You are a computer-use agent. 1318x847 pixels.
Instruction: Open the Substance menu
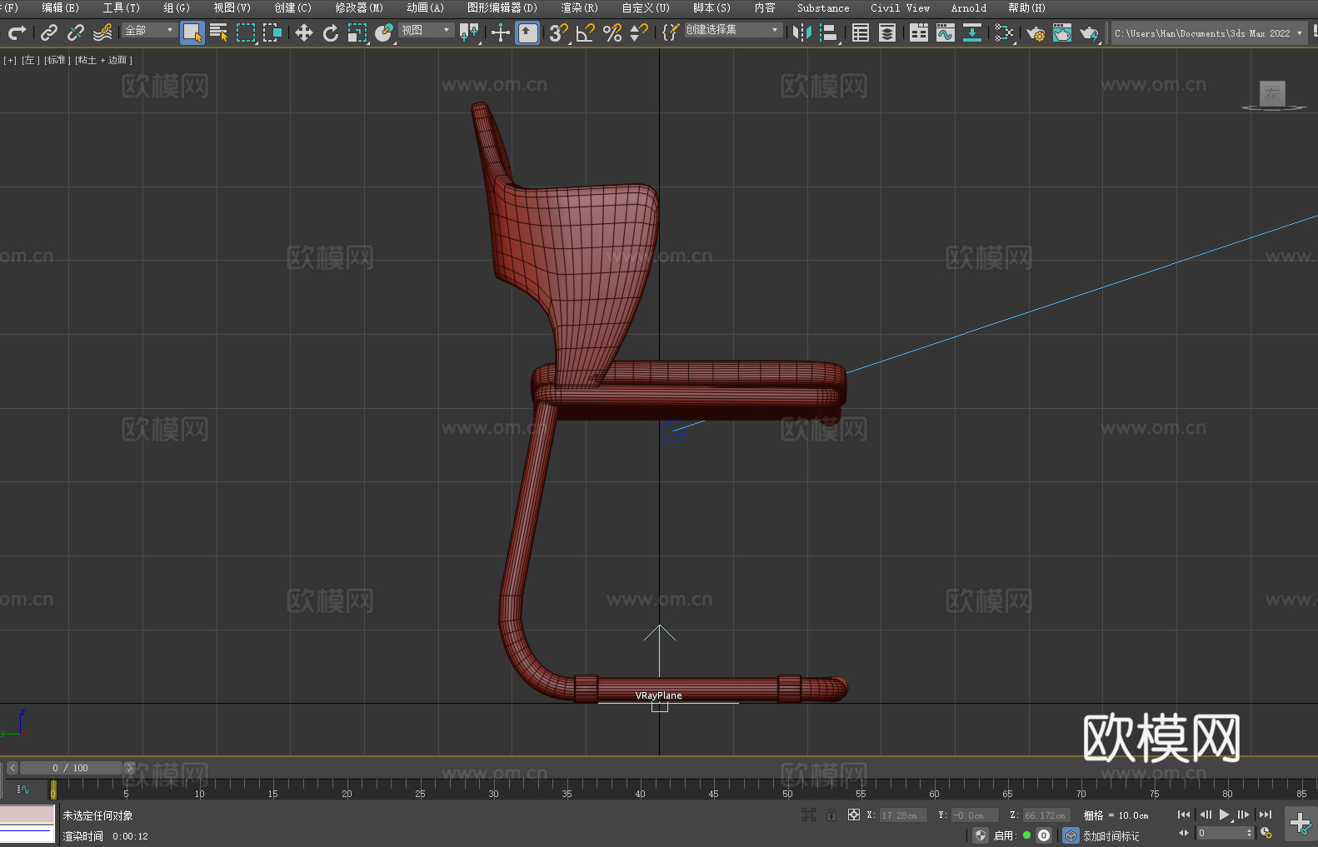[x=823, y=7]
